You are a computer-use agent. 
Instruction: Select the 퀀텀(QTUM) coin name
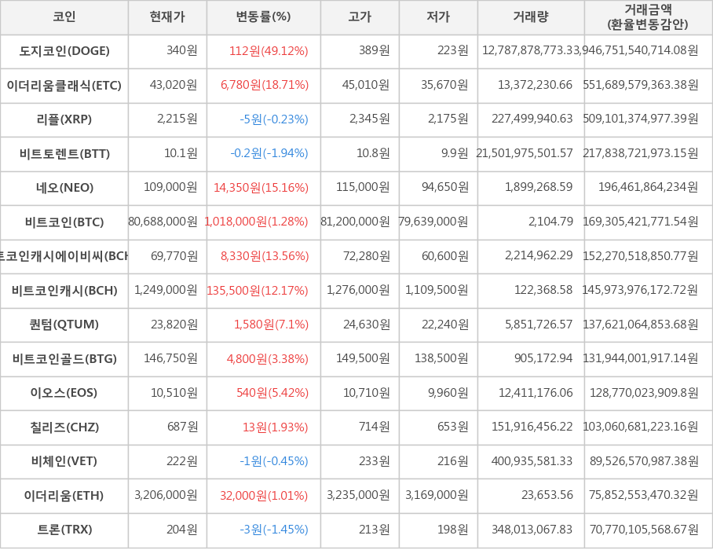coord(64,325)
